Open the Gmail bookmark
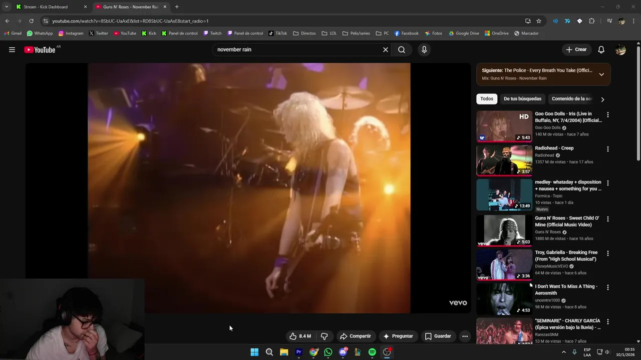 point(13,33)
